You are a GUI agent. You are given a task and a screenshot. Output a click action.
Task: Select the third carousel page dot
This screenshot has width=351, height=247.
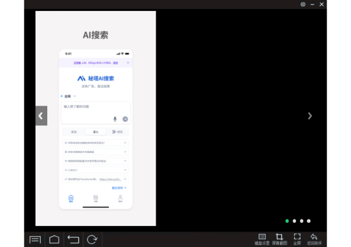point(301,221)
